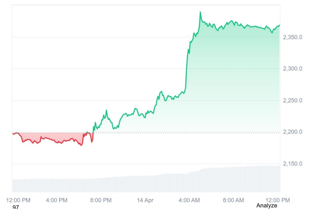Viewport: 314px width, 209px height.
Task: Click the starting 12:00 PM time label
Action: tap(18, 200)
